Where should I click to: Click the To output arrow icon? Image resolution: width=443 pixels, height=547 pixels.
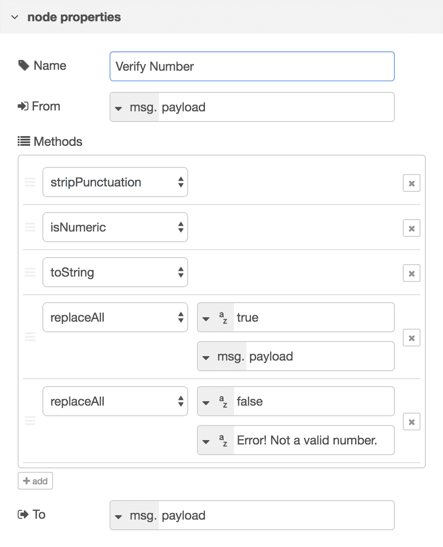(x=23, y=514)
